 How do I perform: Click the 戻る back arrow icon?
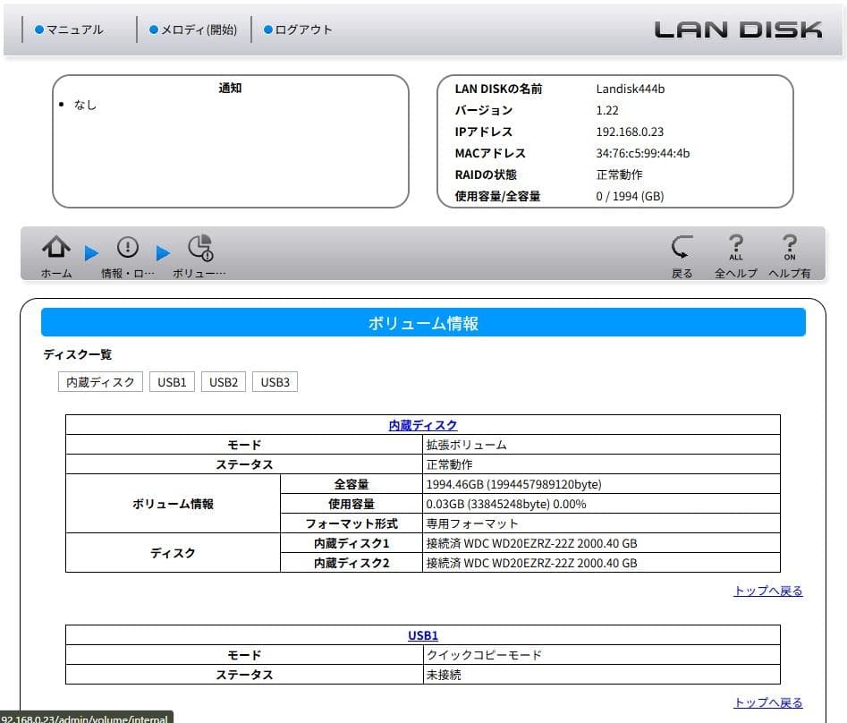click(x=682, y=249)
